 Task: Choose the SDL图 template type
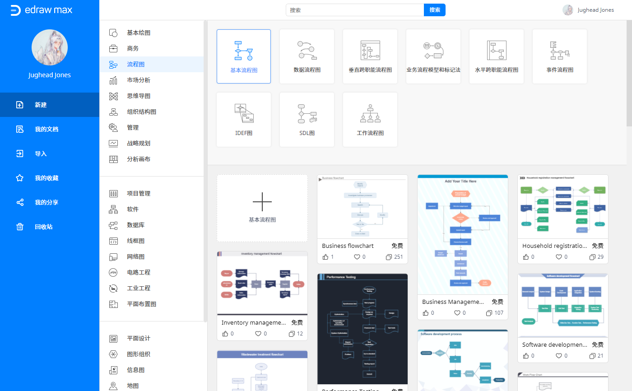coord(307,120)
